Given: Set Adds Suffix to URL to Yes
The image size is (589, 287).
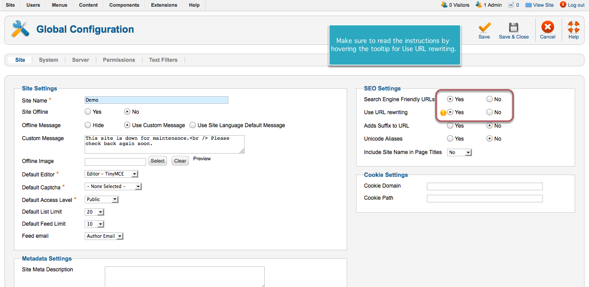Looking at the screenshot, I should click(x=450, y=125).
